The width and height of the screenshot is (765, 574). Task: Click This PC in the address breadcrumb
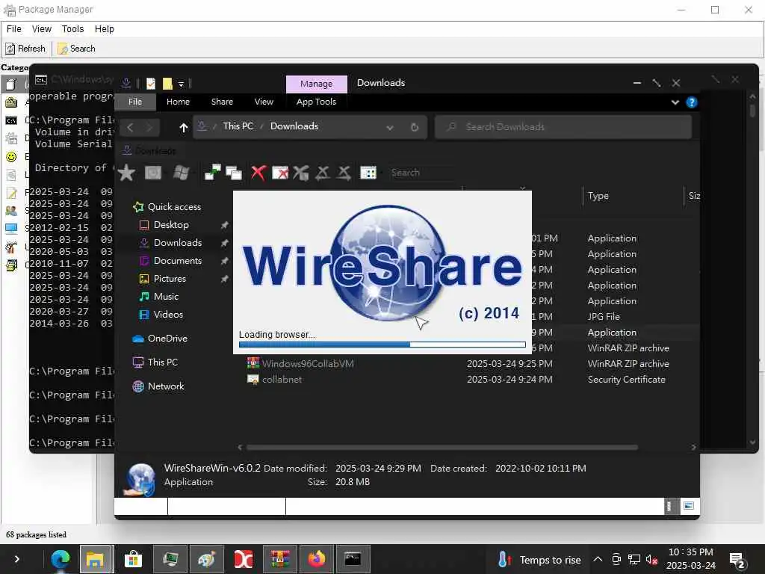coord(238,126)
